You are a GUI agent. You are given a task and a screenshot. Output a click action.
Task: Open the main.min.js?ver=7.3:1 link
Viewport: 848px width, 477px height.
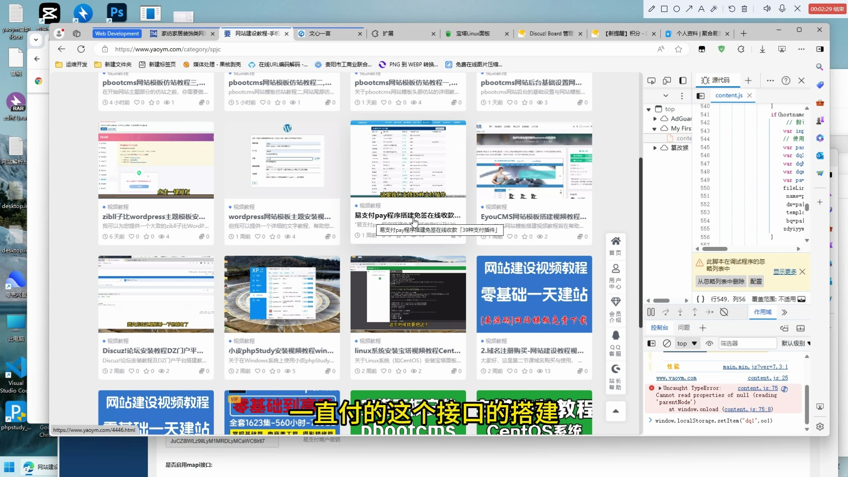point(755,367)
